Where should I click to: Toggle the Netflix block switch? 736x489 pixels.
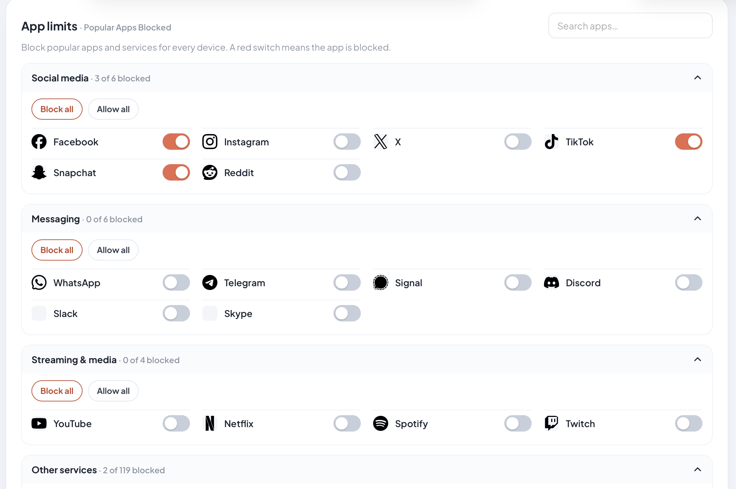click(347, 423)
